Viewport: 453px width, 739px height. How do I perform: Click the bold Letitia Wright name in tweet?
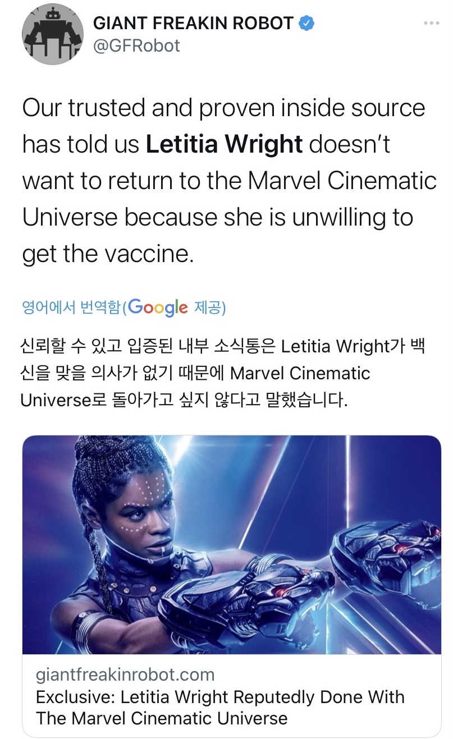click(x=224, y=144)
